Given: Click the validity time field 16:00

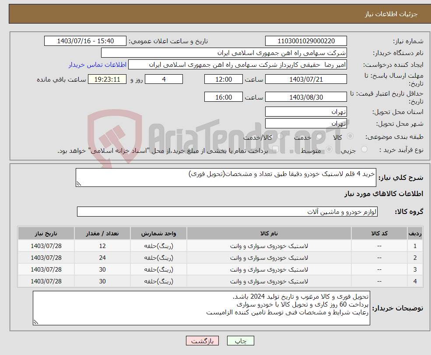Looking at the screenshot, I should 224,97.
